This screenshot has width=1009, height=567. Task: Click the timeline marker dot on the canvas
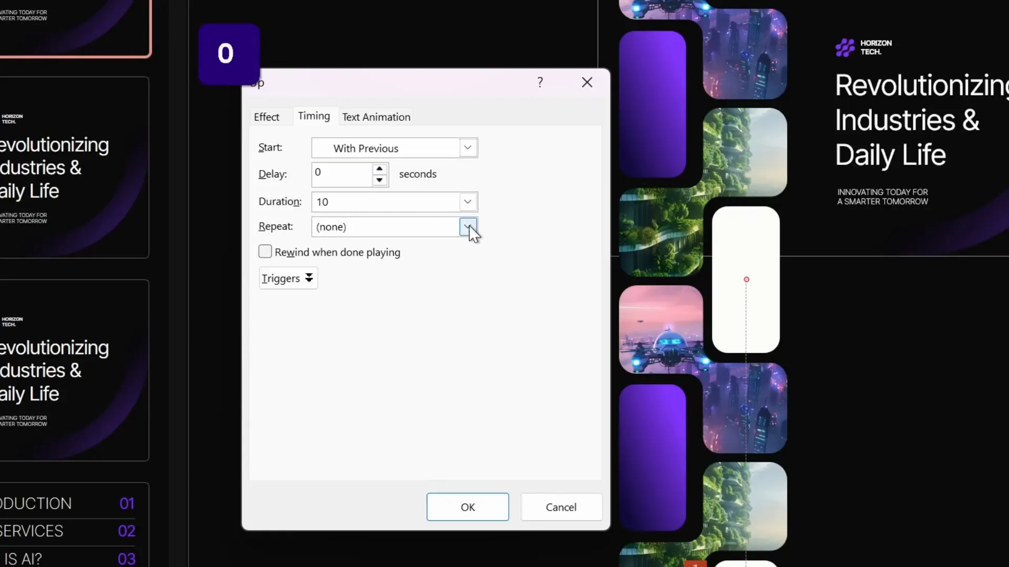[746, 279]
